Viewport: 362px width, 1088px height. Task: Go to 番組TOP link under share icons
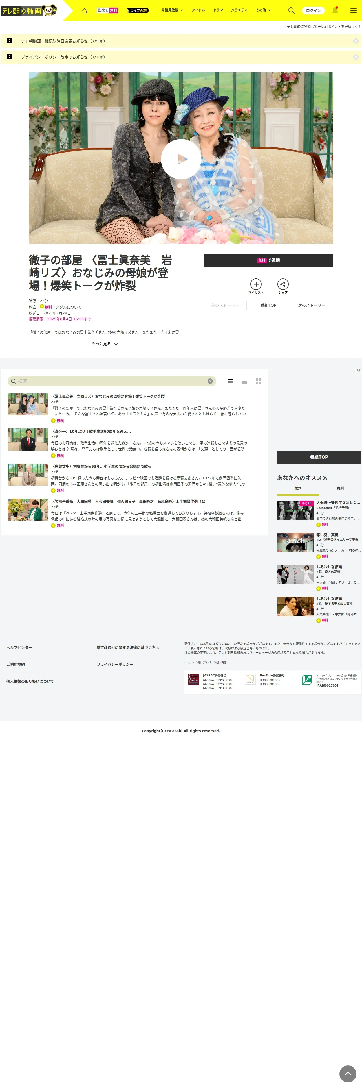(x=268, y=305)
